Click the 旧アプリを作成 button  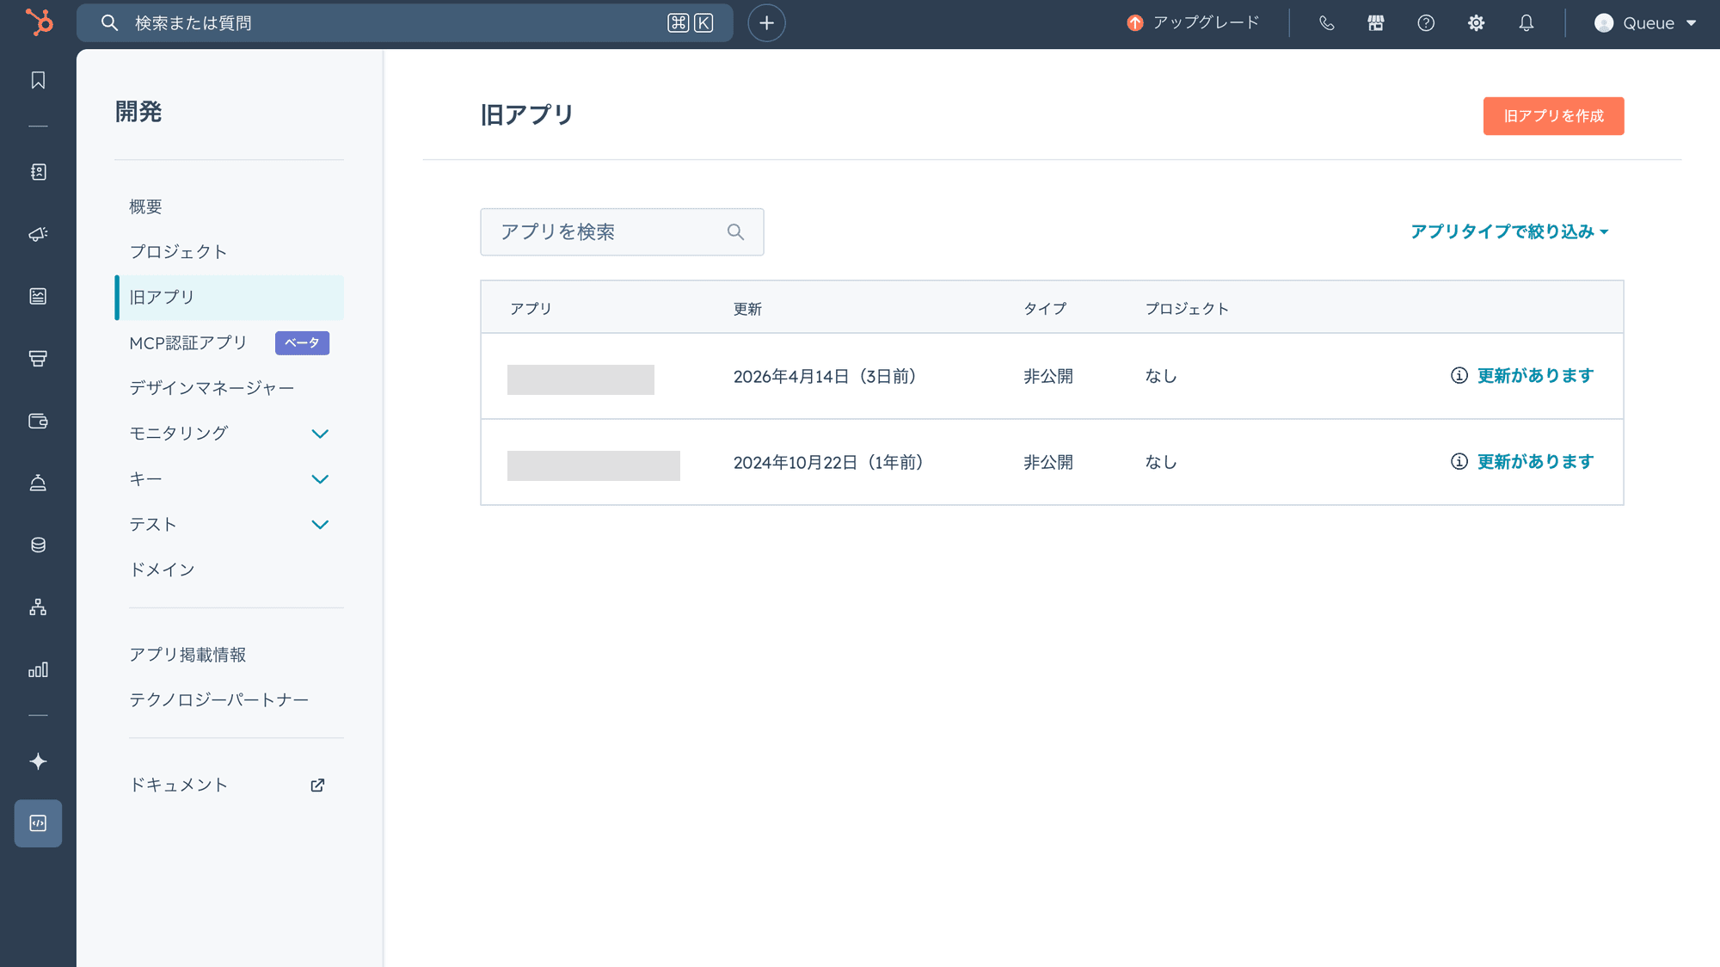pos(1553,115)
